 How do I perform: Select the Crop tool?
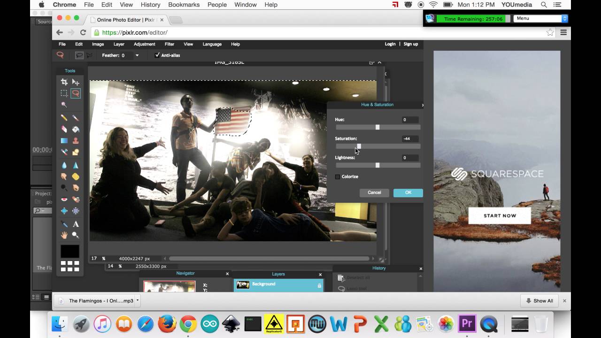(x=64, y=82)
